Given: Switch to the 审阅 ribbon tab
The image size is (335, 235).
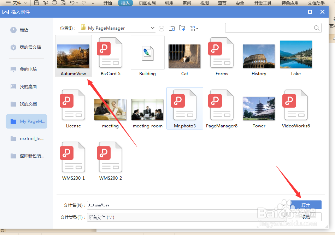Looking at the screenshot, I should [x=187, y=3].
